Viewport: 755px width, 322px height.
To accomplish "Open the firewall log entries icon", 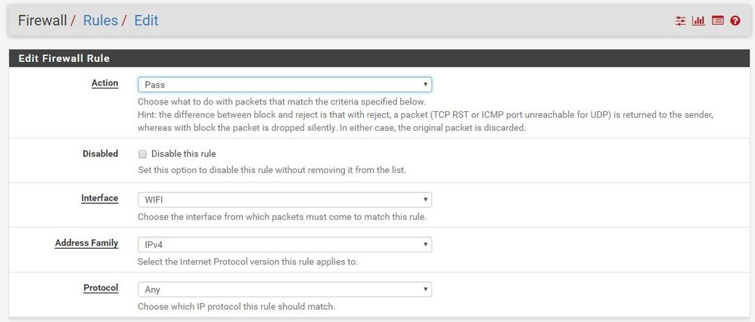I will coord(717,20).
